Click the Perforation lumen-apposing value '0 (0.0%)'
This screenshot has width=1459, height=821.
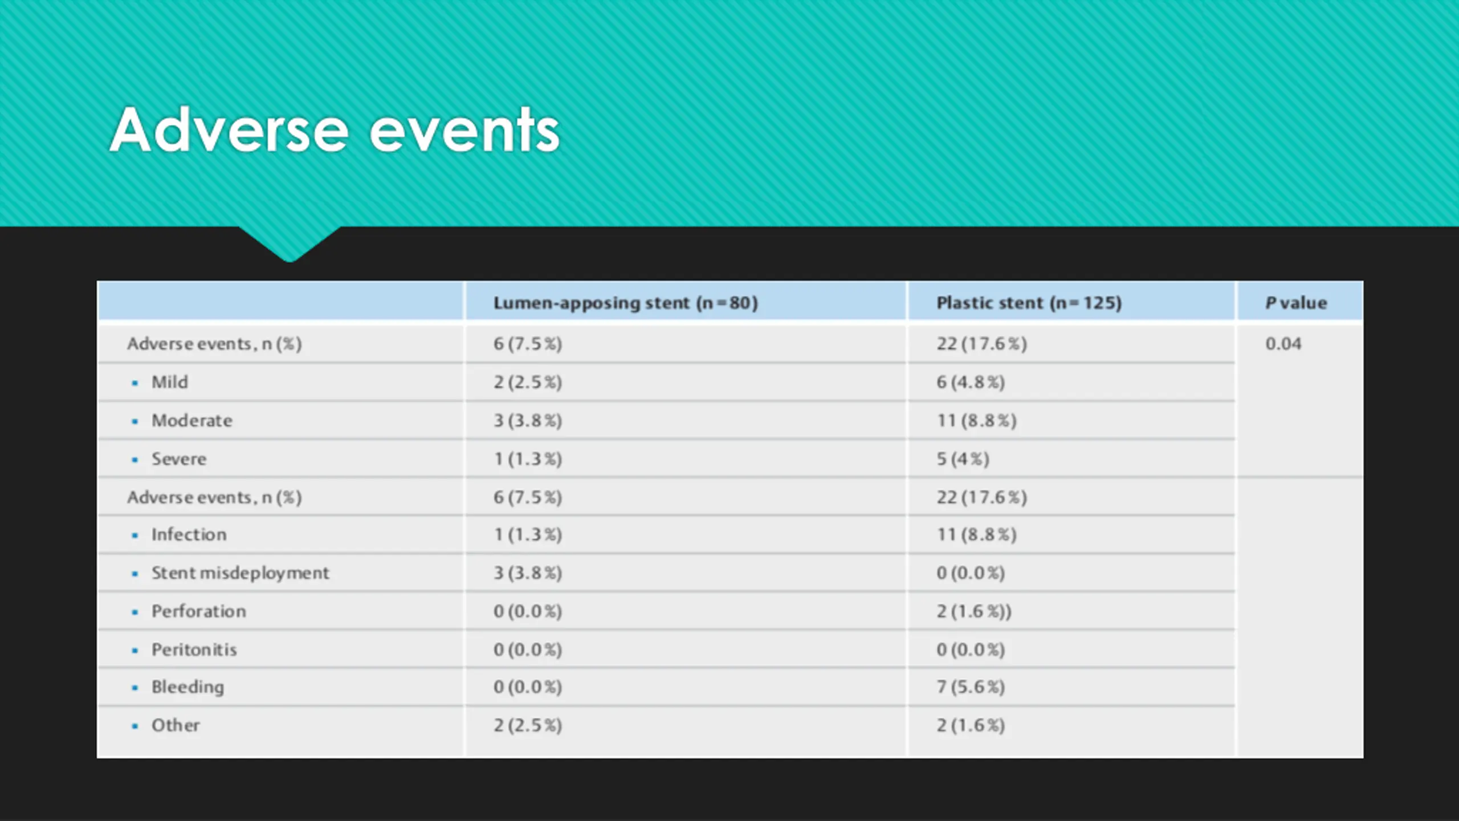(x=528, y=611)
